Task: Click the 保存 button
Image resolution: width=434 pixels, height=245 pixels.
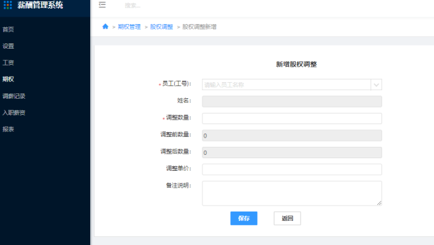Action: pyautogui.click(x=244, y=218)
